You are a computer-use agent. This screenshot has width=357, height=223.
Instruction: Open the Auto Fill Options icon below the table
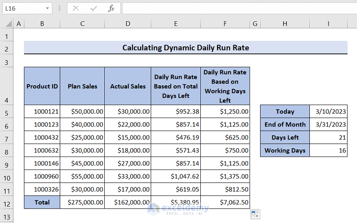(x=255, y=214)
